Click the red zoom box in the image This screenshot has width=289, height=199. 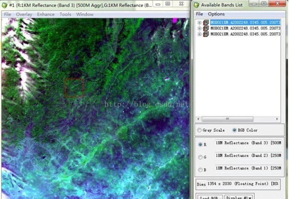point(74,88)
